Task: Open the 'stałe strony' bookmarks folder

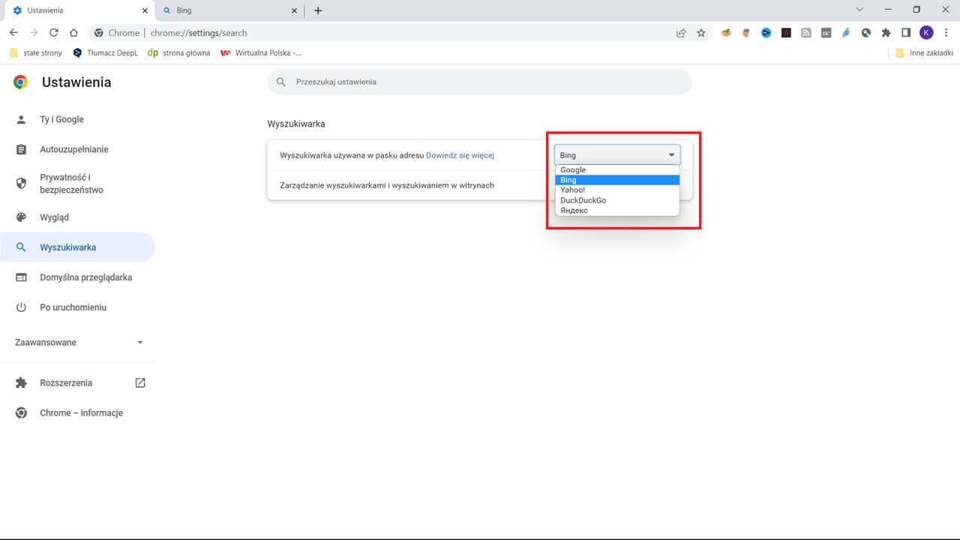Action: [x=36, y=53]
